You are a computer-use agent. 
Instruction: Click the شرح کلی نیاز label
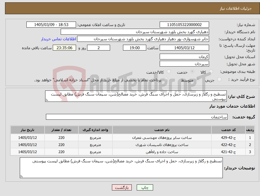242,97
